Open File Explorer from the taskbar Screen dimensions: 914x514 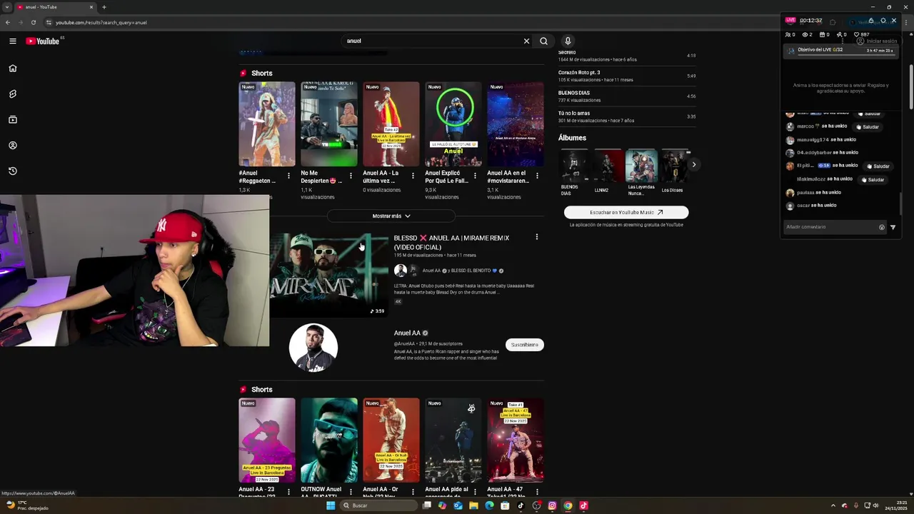[x=473, y=505]
